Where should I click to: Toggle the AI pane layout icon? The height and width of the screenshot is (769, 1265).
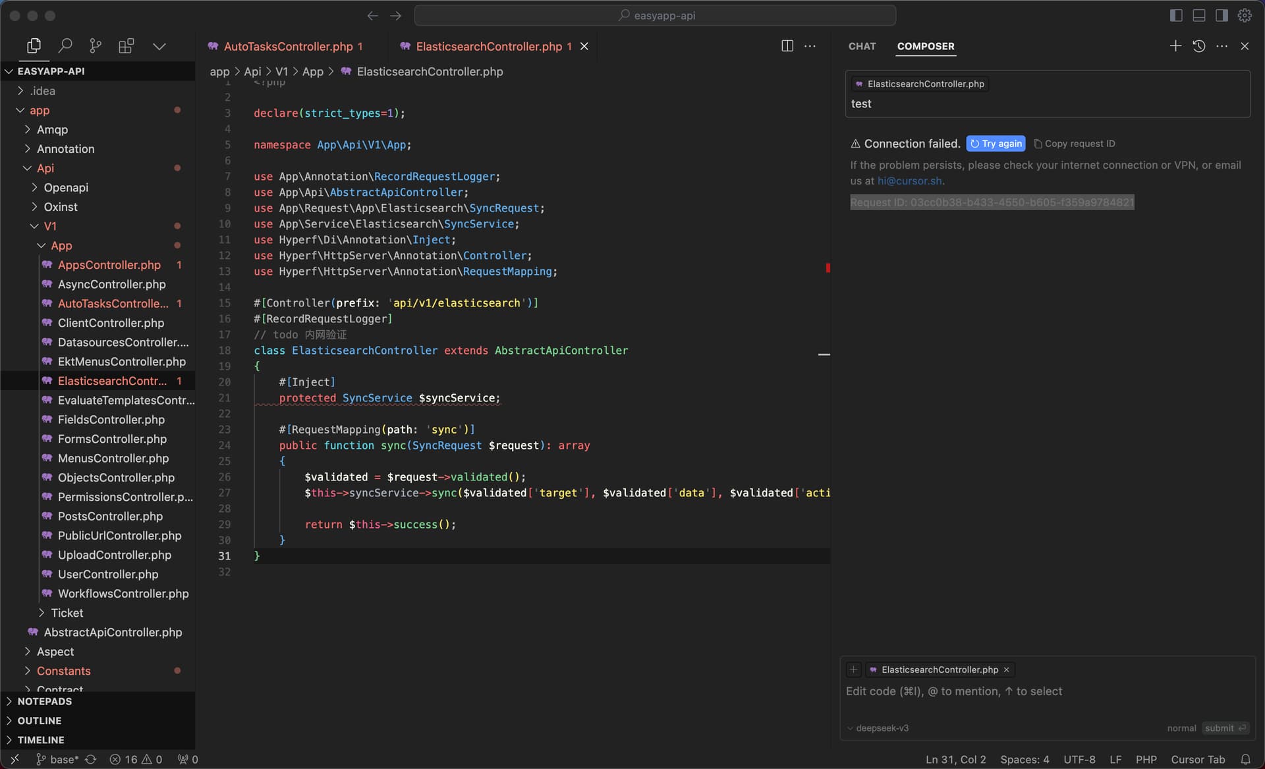(1222, 15)
